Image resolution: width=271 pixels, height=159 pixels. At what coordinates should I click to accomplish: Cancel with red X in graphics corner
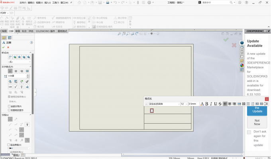click(x=234, y=45)
